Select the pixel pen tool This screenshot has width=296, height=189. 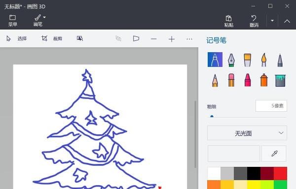(x=280, y=60)
